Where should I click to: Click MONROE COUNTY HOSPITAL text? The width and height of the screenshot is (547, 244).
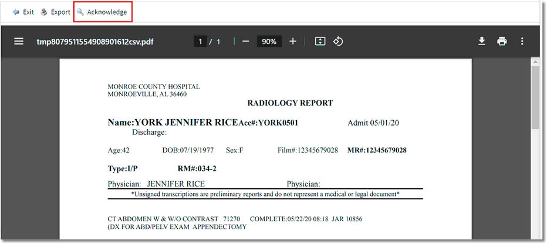[x=154, y=87]
